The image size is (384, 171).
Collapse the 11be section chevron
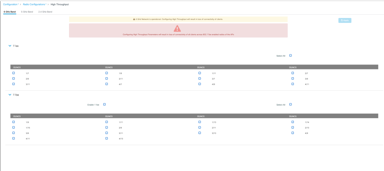10,95
